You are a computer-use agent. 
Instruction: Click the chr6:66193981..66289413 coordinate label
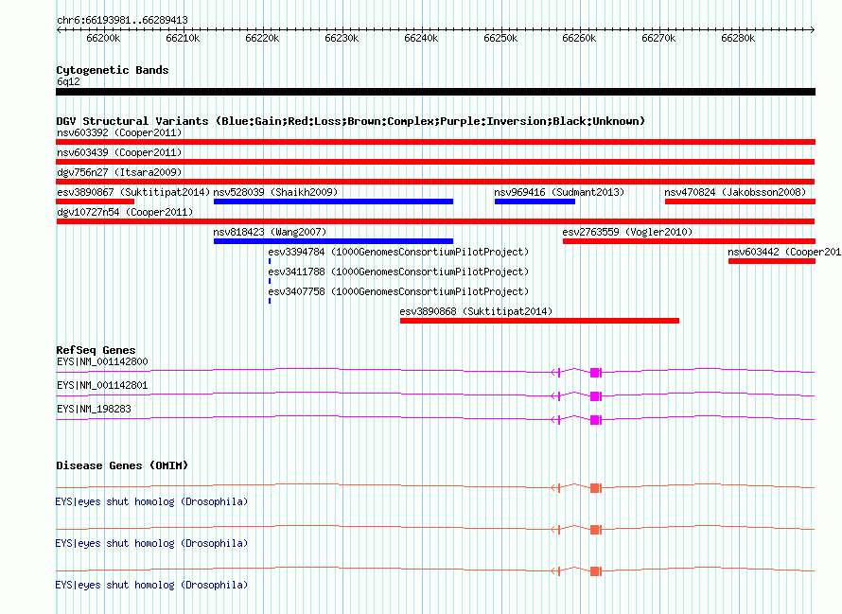point(122,20)
